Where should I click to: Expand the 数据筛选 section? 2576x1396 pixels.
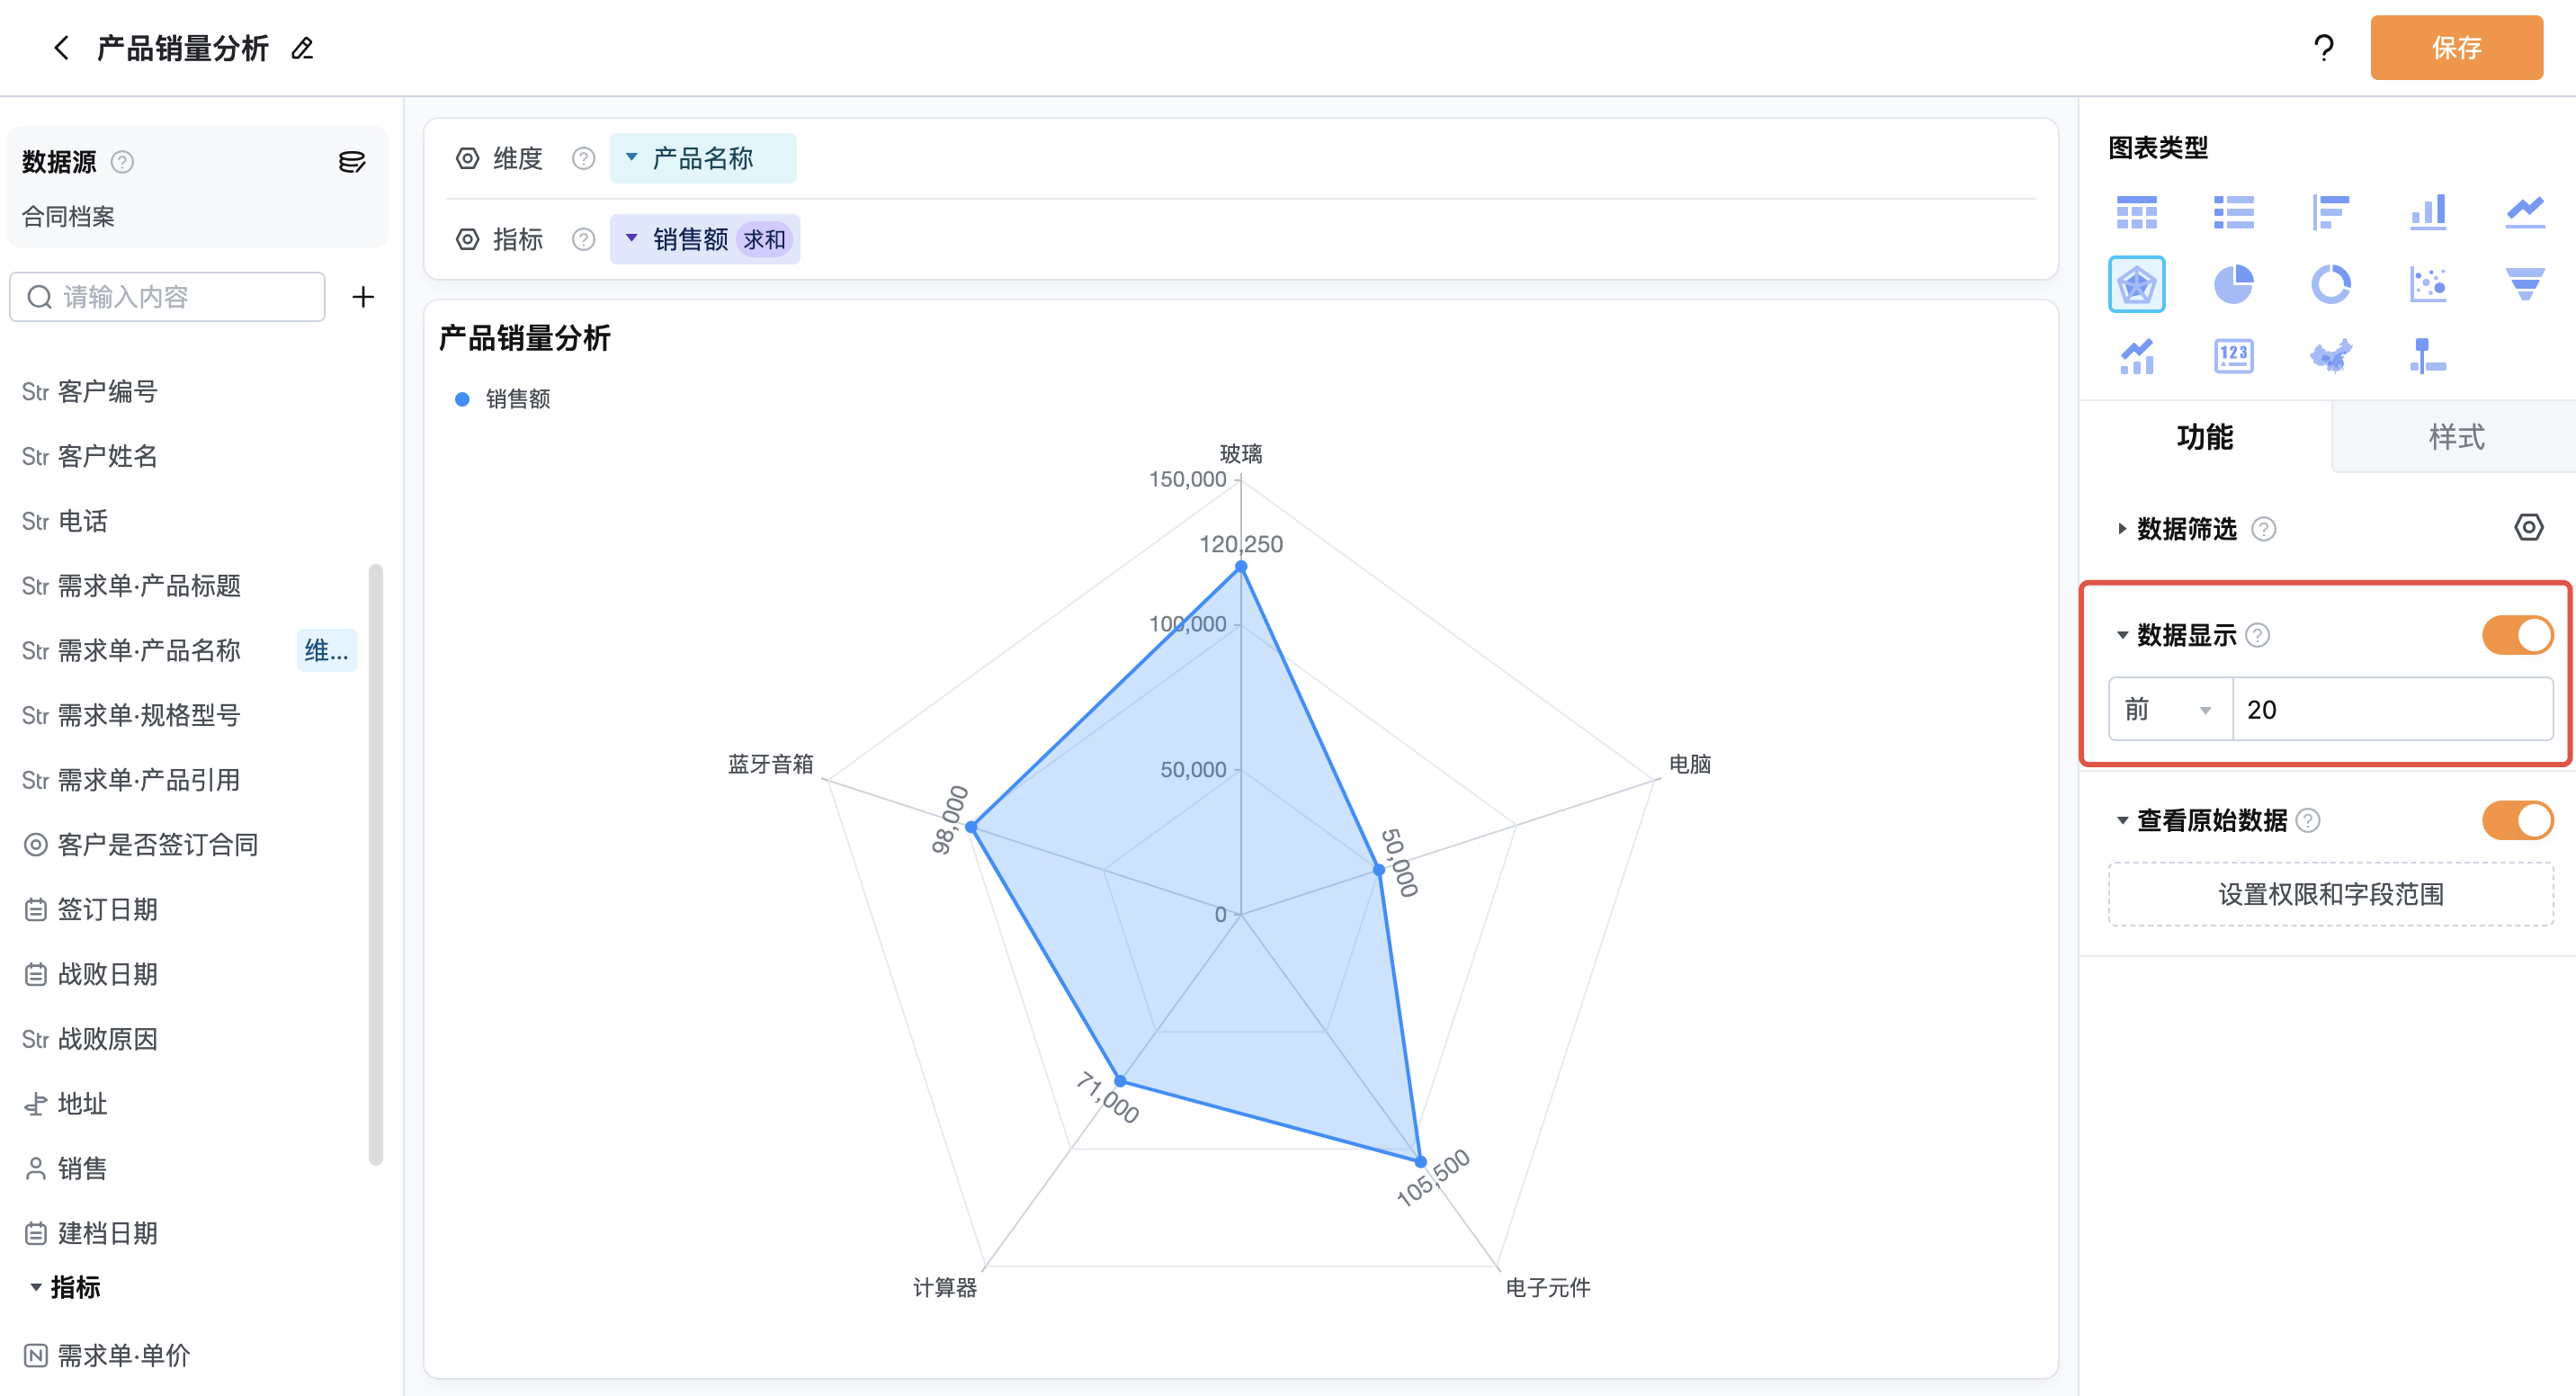2185,528
